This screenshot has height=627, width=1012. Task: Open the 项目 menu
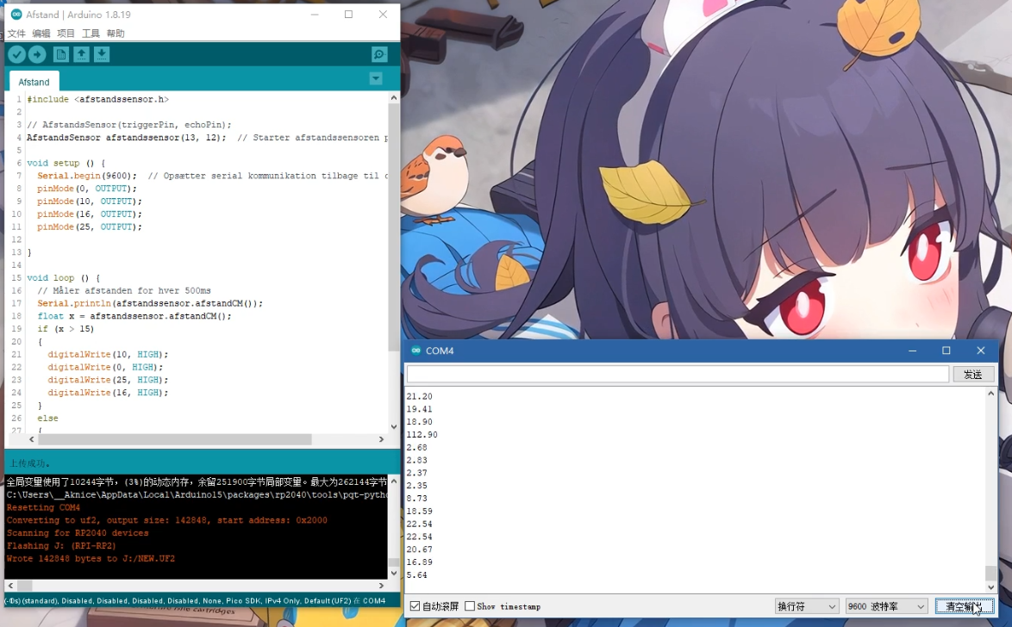(x=66, y=34)
